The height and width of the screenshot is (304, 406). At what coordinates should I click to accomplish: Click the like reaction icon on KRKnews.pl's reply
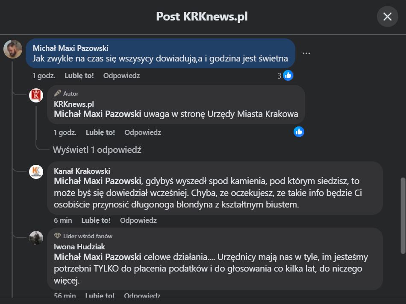tap(299, 132)
